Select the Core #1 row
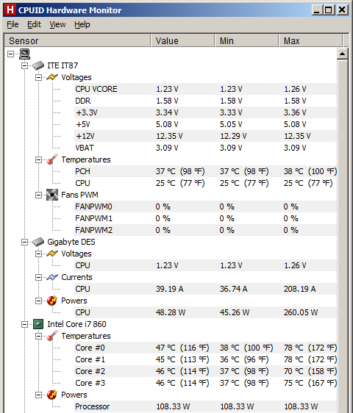353x413 pixels. [205, 359]
